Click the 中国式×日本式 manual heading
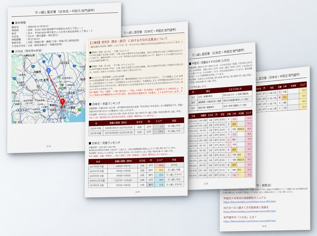The image size is (317, 236). [x=244, y=198]
